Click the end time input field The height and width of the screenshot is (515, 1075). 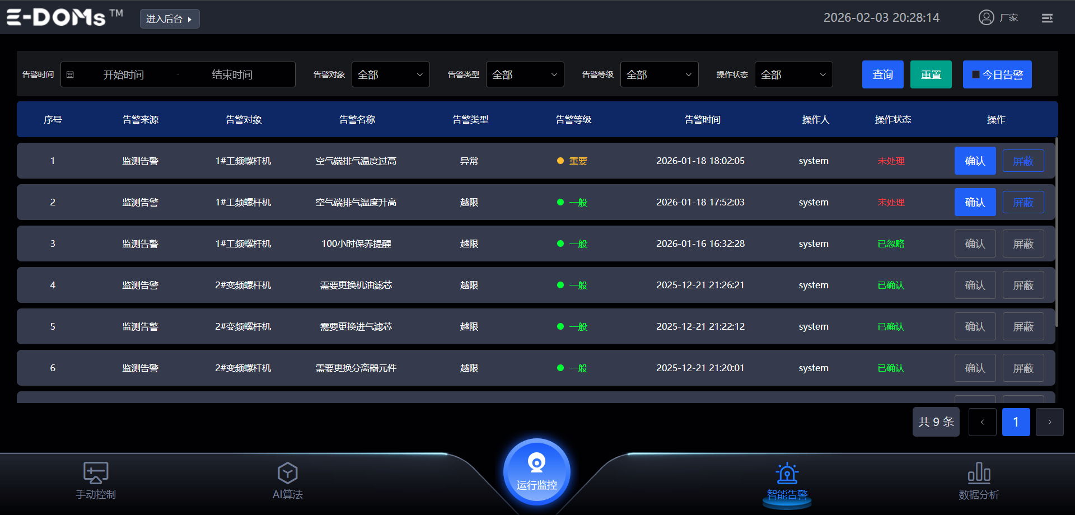tap(232, 74)
